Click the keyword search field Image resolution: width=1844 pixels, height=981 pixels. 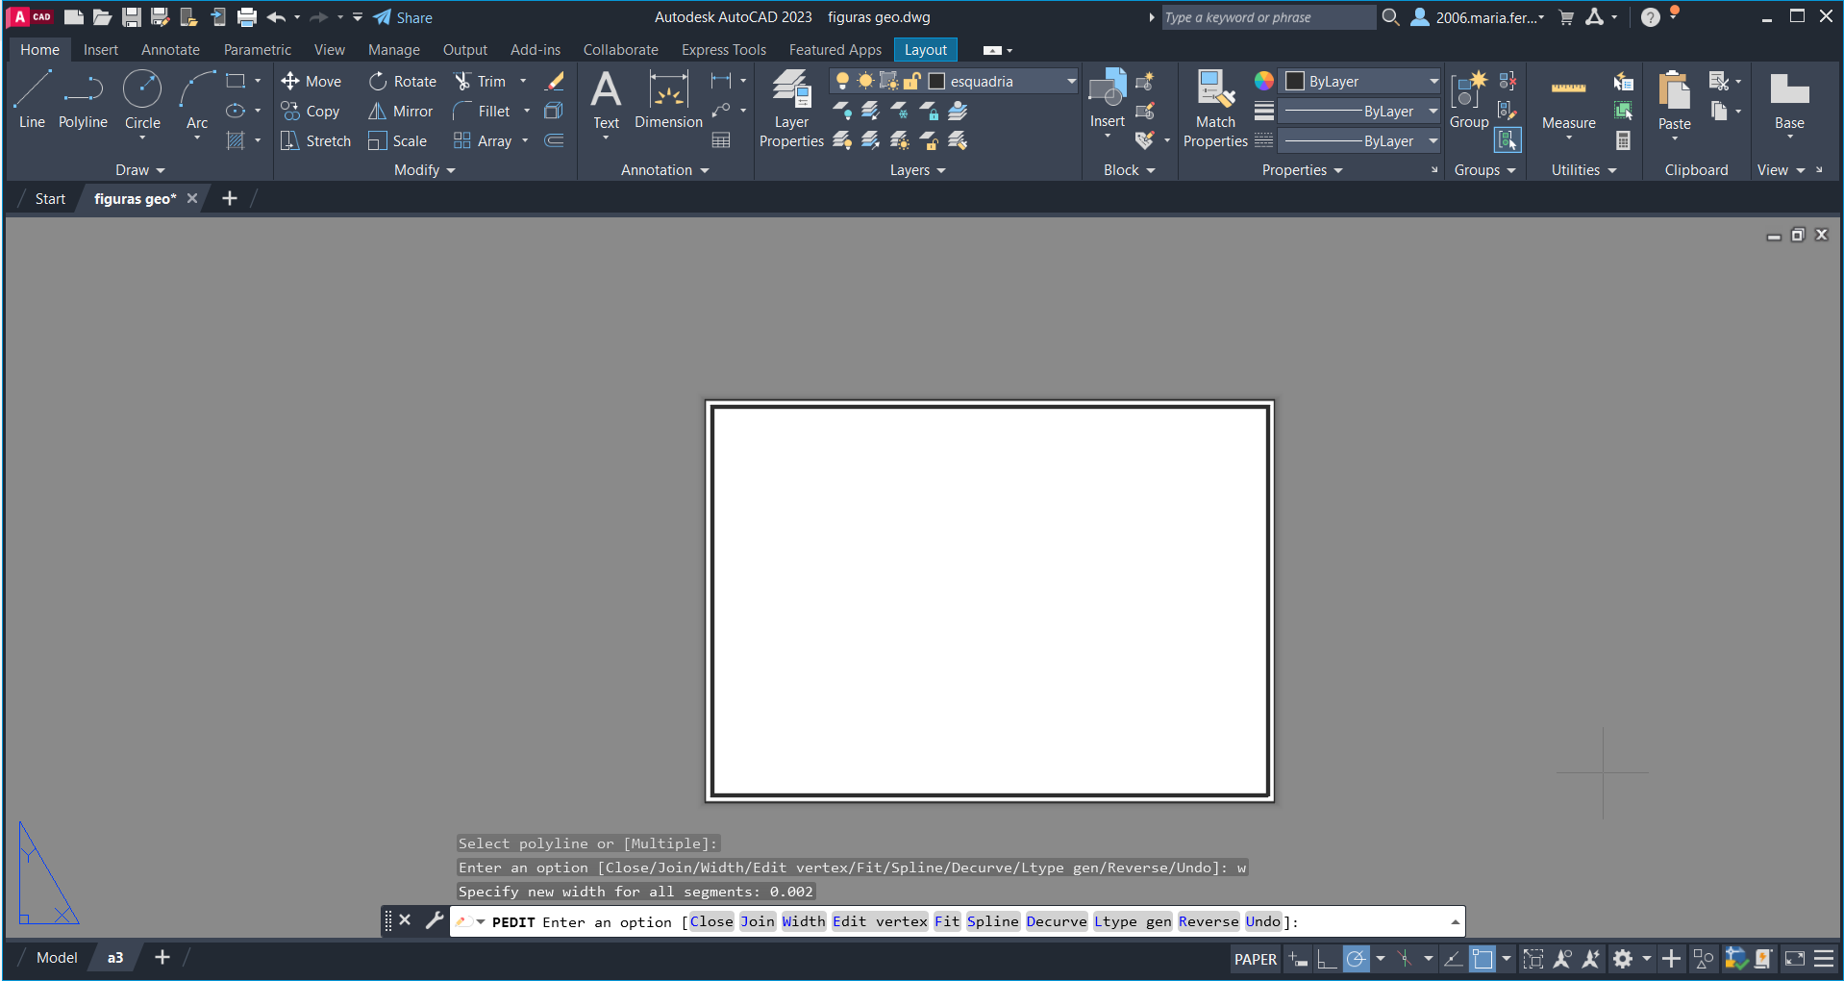[1268, 17]
